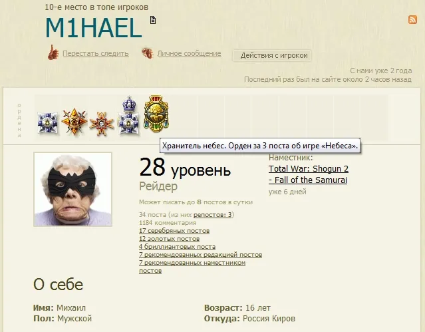Click the masked avatar profile picture
The height and width of the screenshot is (332, 425).
[x=72, y=190]
